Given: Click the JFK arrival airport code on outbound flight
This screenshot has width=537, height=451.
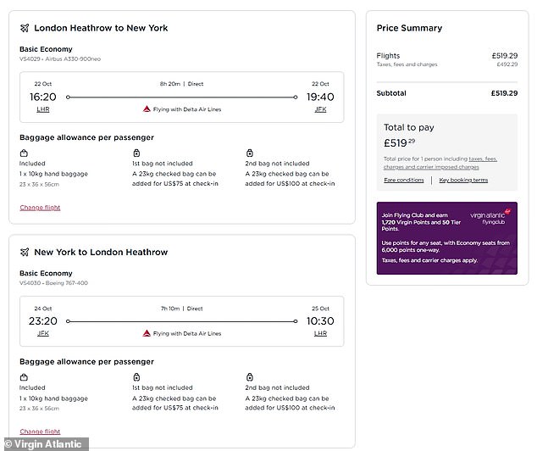Looking at the screenshot, I should [320, 109].
